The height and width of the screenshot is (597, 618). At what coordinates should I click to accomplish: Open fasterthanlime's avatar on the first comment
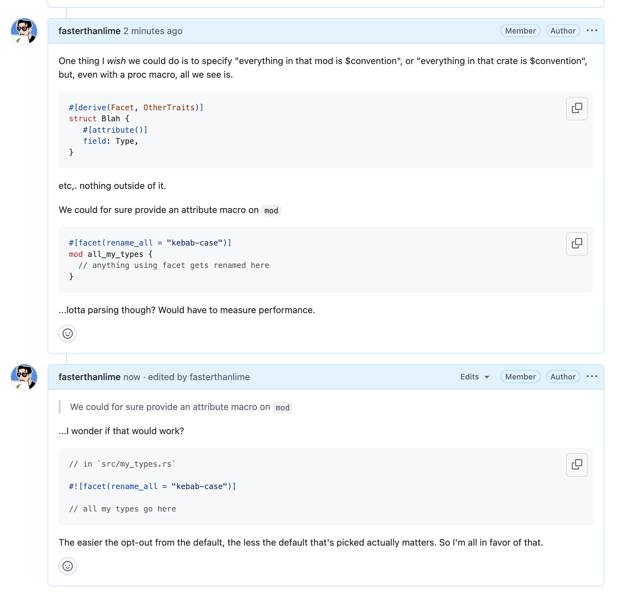tap(24, 31)
